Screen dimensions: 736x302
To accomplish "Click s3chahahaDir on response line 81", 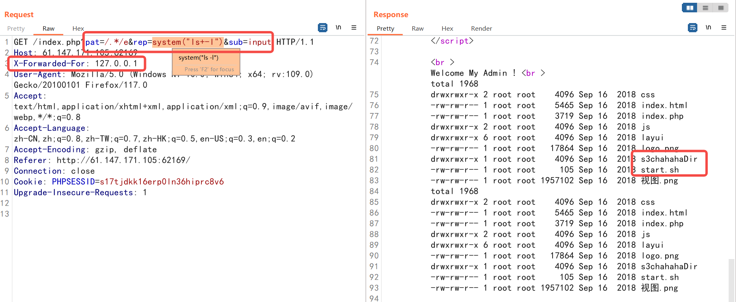I will pyautogui.click(x=669, y=159).
